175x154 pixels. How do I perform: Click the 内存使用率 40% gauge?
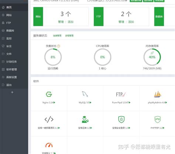point(152,57)
